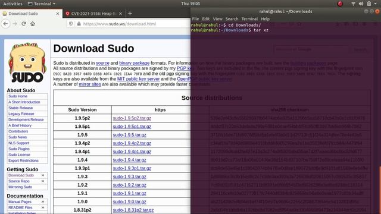381x214 pixels.
Task: Download sudo-1.9.2.tar.gz
Action: (130, 185)
